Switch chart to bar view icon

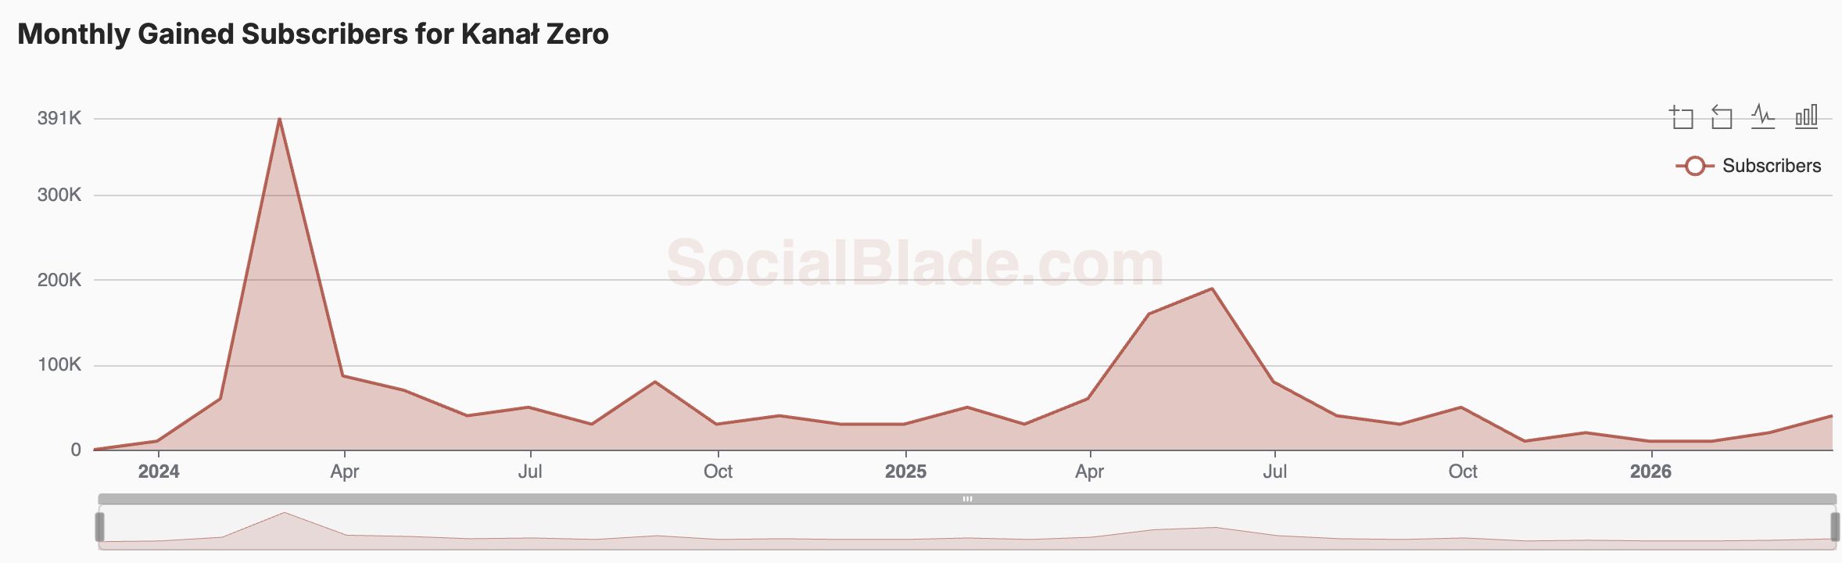pos(1806,117)
